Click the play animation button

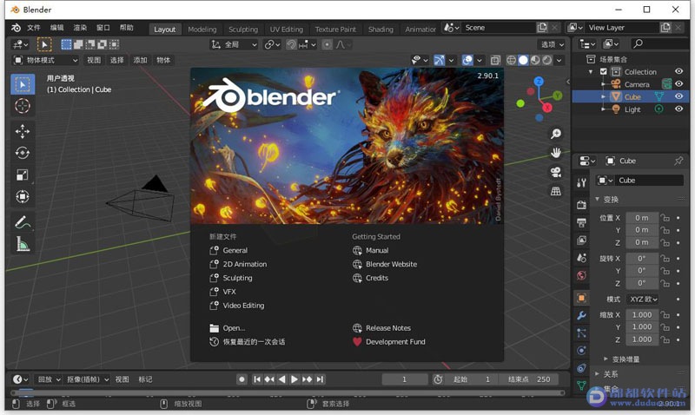pos(295,379)
